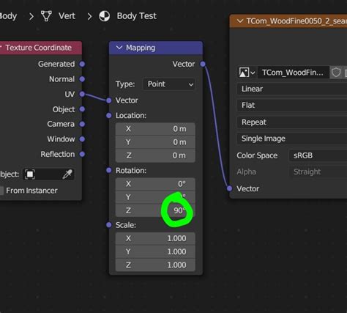Open the sRGB Color Space dropdown
Image resolution: width=347 pixels, height=313 pixels.
[x=318, y=155]
